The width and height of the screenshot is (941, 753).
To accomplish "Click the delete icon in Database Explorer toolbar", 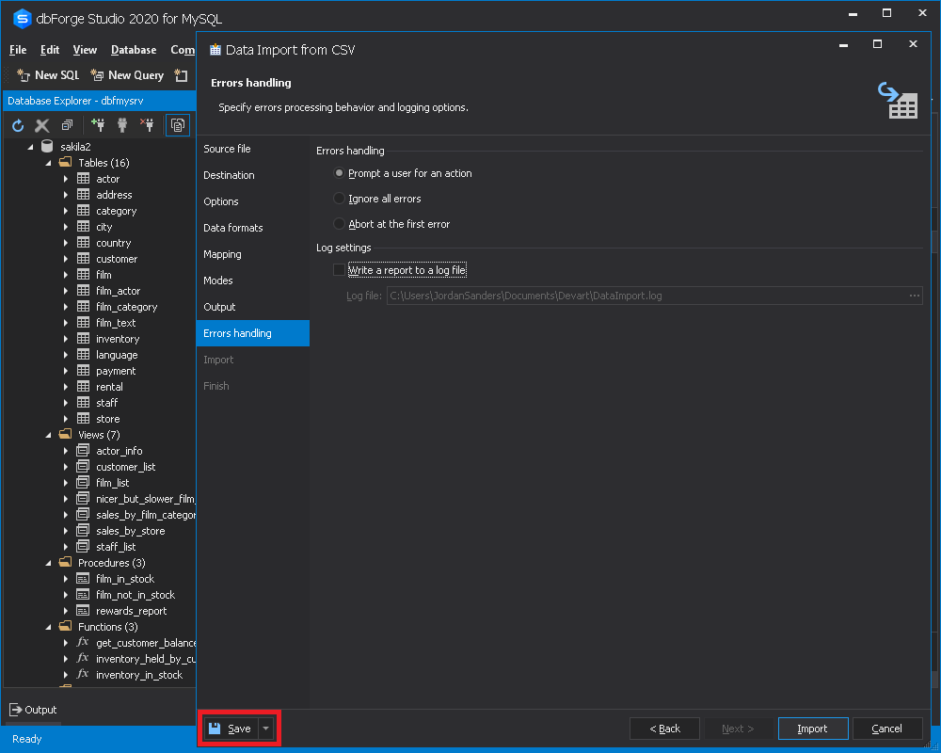I will 41,124.
